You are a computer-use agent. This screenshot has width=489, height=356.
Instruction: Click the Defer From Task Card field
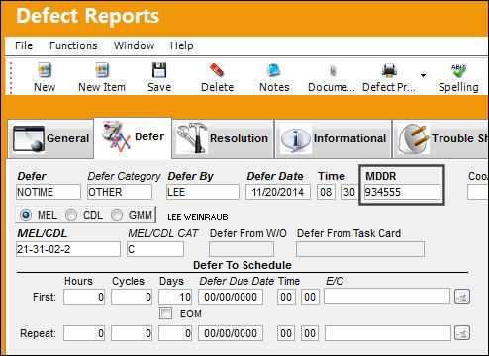360,249
